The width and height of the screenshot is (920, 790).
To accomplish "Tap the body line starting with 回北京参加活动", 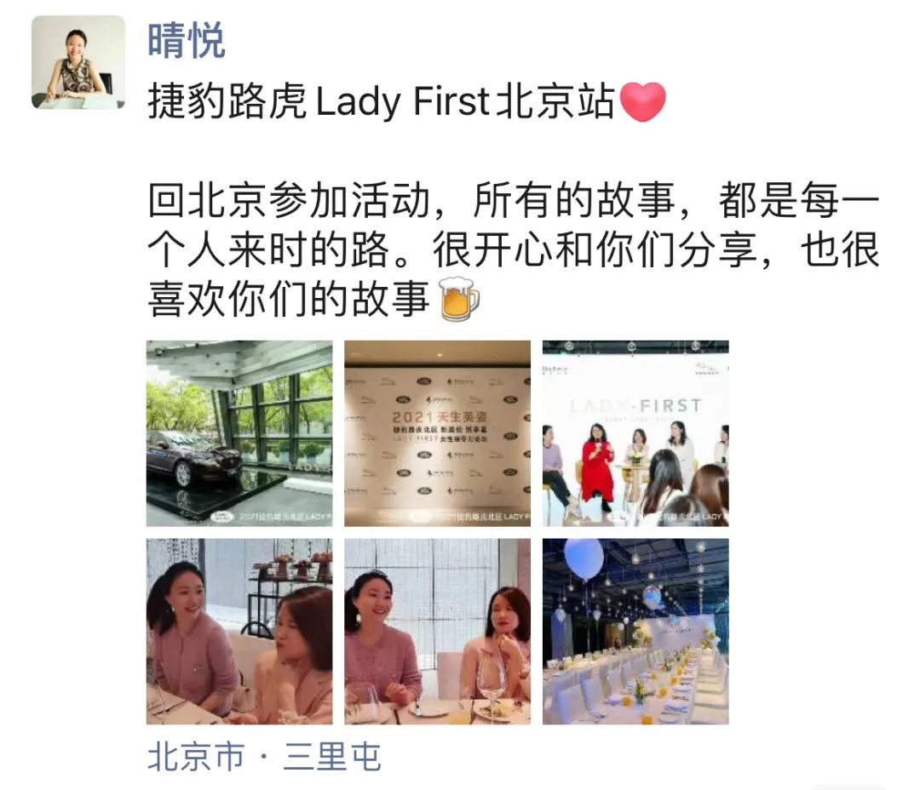I will (x=514, y=200).
